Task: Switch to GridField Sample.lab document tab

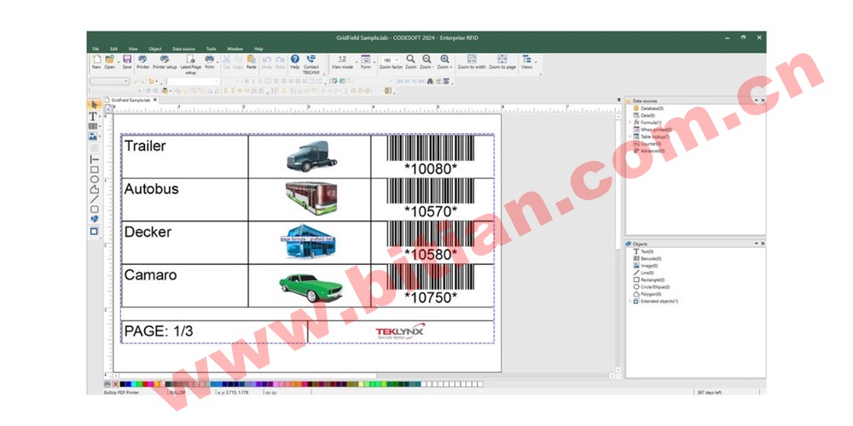Action: (131, 100)
